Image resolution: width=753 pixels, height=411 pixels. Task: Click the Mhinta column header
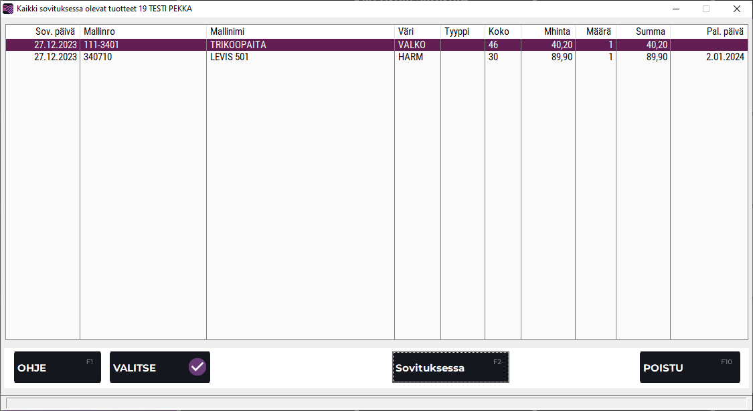[548, 31]
